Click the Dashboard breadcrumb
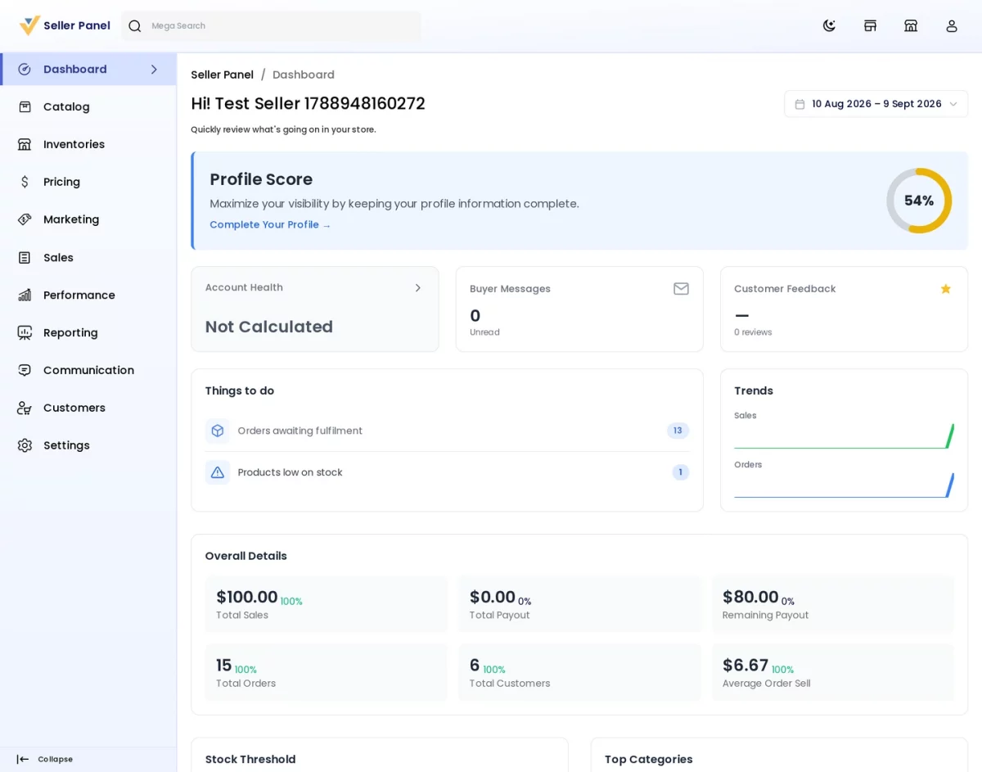Image resolution: width=982 pixels, height=772 pixels. tap(304, 74)
